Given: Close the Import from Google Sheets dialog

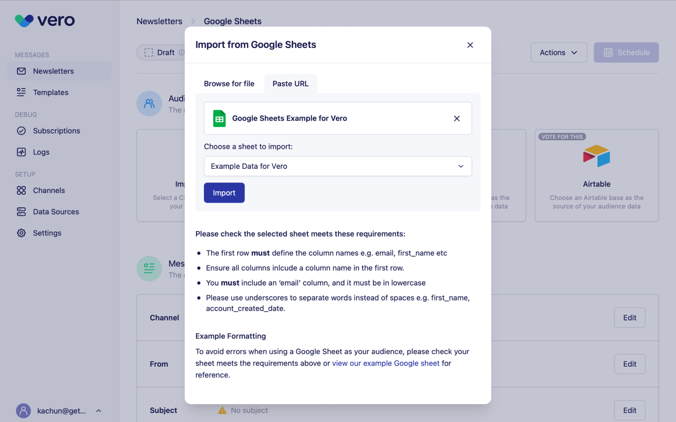Looking at the screenshot, I should (x=470, y=45).
